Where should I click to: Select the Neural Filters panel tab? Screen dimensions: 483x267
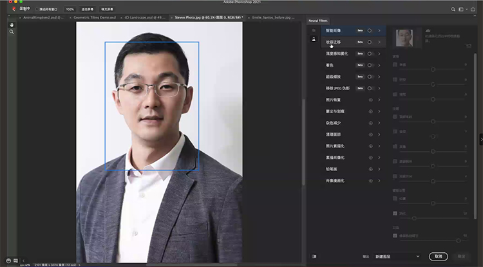[x=318, y=21]
